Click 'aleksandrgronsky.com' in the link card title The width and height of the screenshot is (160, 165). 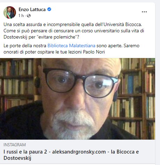coord(79,152)
